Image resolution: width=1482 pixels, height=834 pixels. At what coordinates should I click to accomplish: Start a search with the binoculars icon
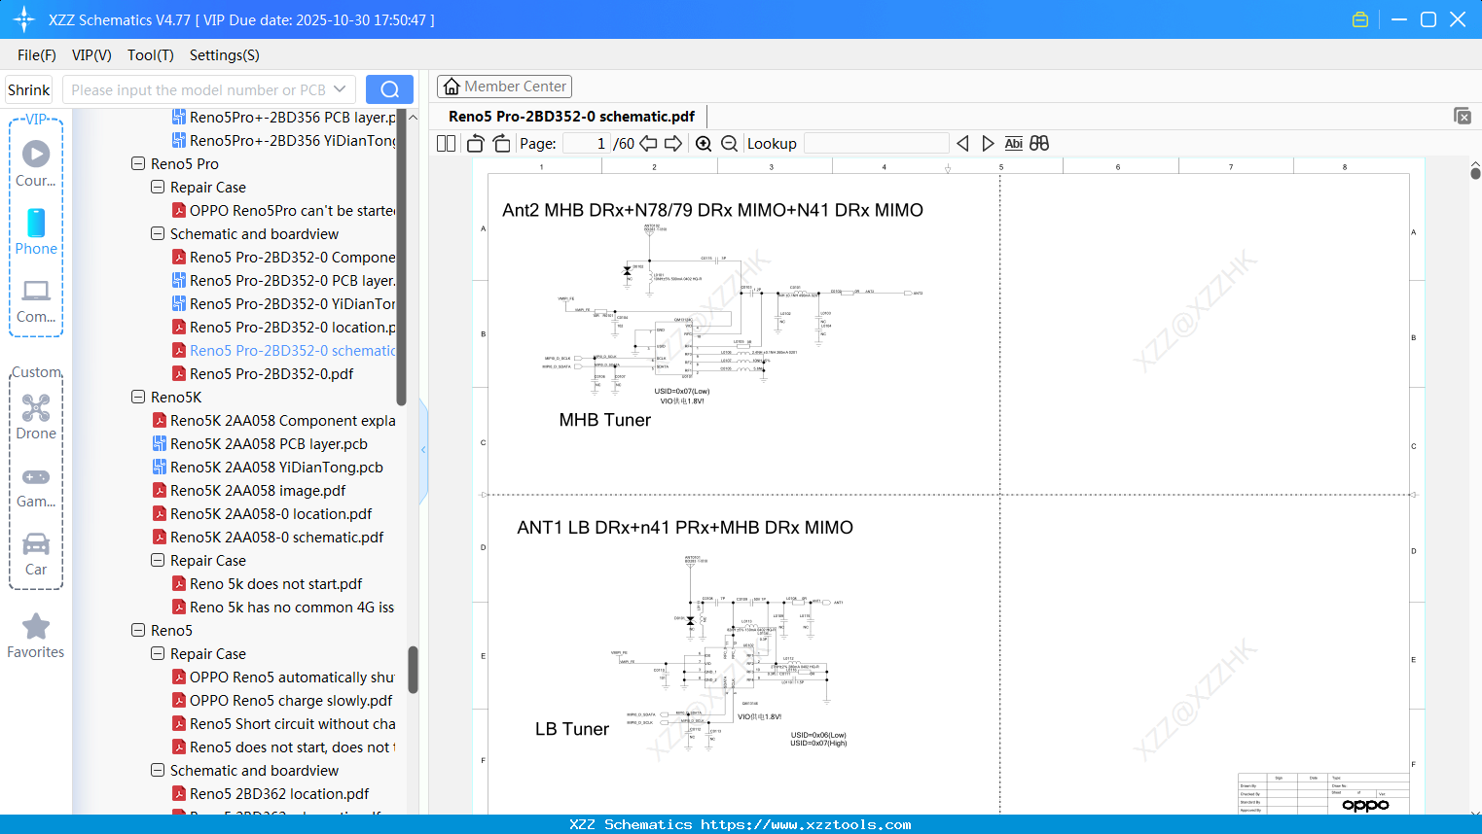pos(1038,143)
